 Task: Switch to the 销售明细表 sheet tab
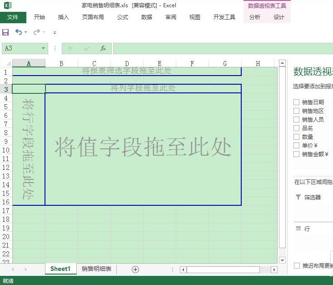[96, 269]
